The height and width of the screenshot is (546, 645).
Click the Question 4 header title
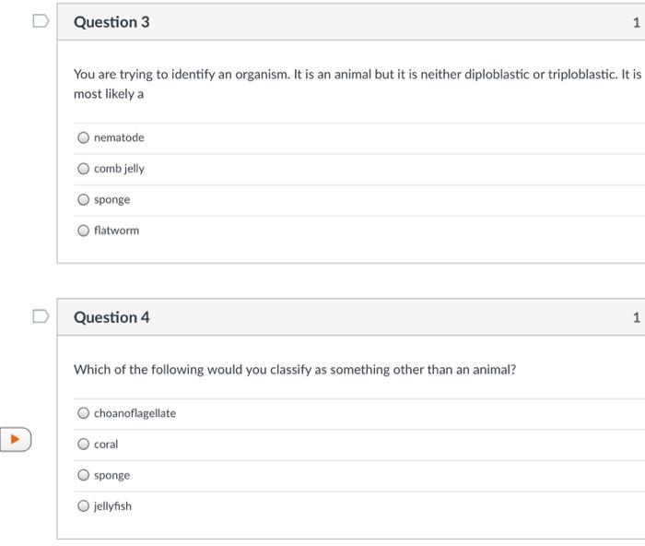point(111,317)
